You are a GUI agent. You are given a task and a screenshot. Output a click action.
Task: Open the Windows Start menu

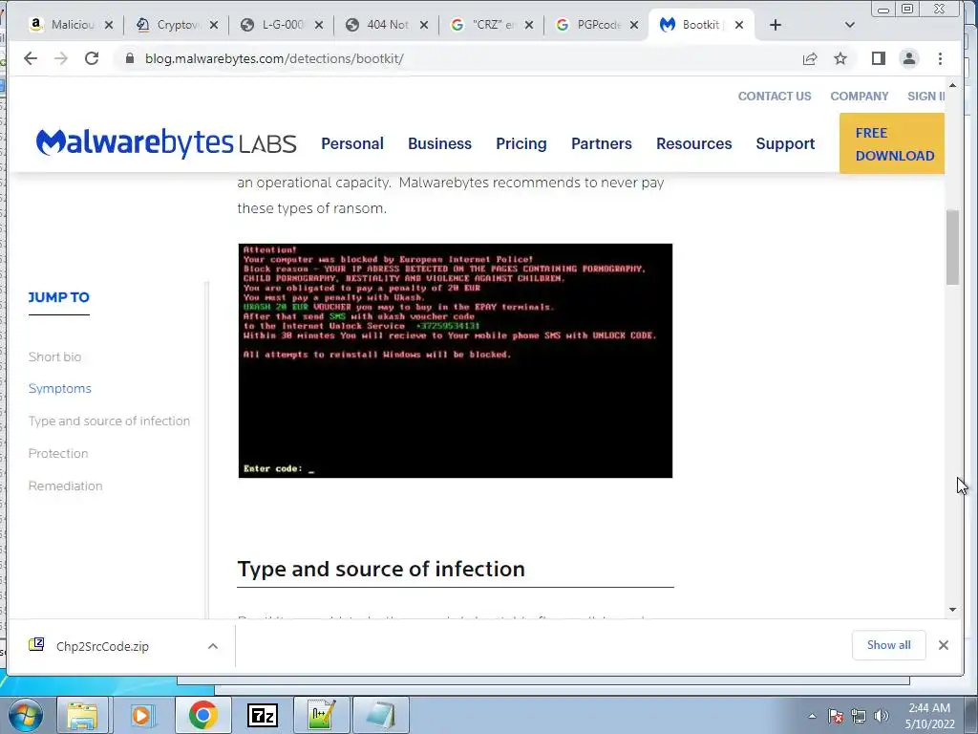pos(26,715)
